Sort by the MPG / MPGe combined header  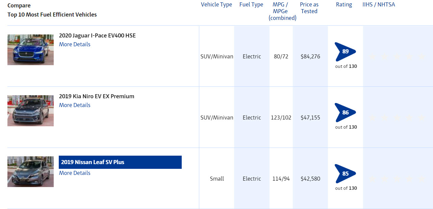[x=282, y=11]
